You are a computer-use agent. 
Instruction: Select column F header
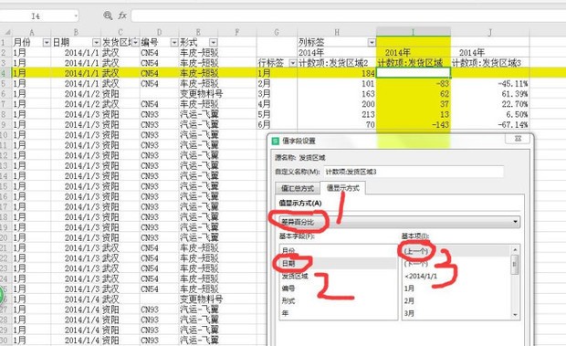237,32
